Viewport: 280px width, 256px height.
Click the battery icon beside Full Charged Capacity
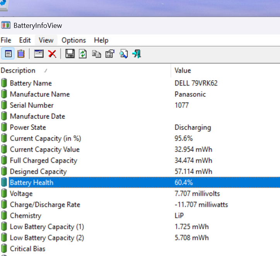[x=4, y=160]
